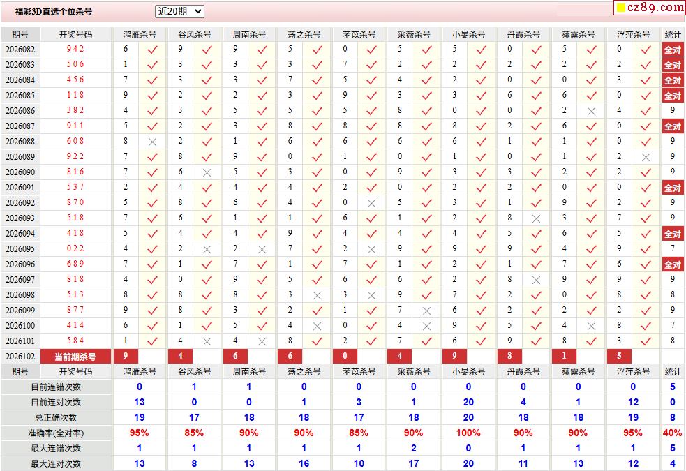Click the check mark for 鸿雁杀号 in row 2026082

[152, 50]
